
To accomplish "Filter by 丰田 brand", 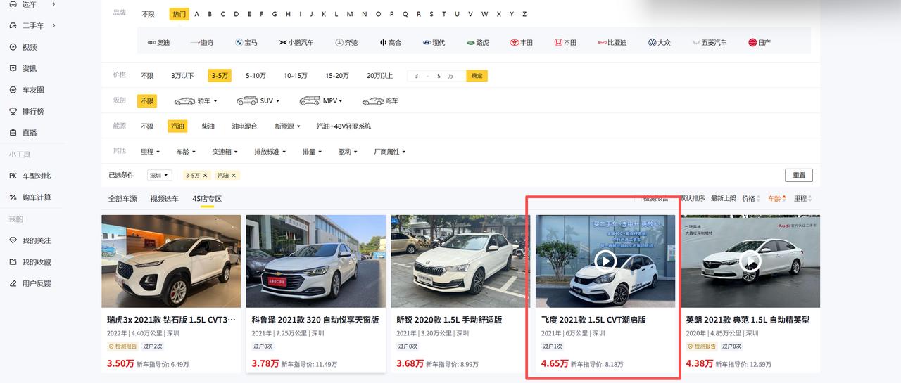I will pos(522,42).
